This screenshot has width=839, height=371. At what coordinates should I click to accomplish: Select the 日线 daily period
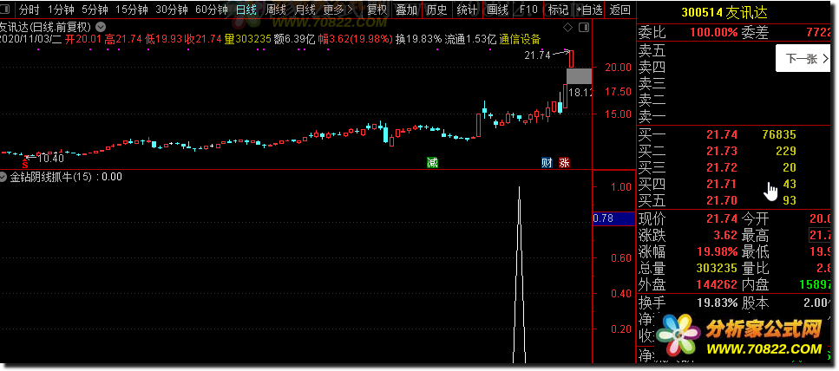click(246, 9)
